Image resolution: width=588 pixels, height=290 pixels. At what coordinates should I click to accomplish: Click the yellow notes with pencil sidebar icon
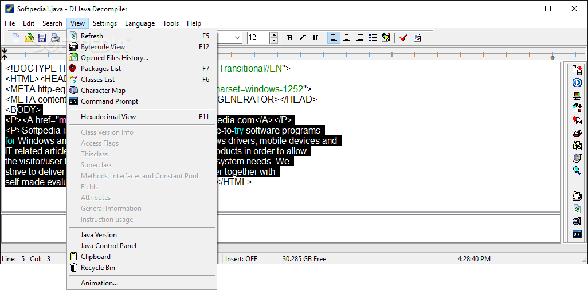[577, 145]
